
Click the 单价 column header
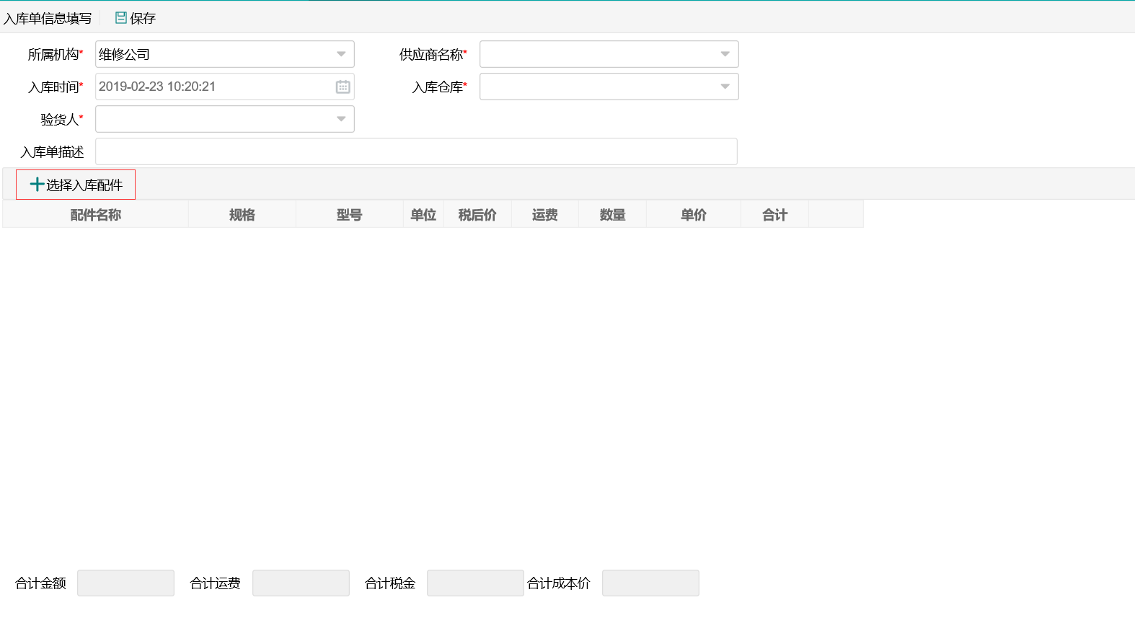(694, 214)
